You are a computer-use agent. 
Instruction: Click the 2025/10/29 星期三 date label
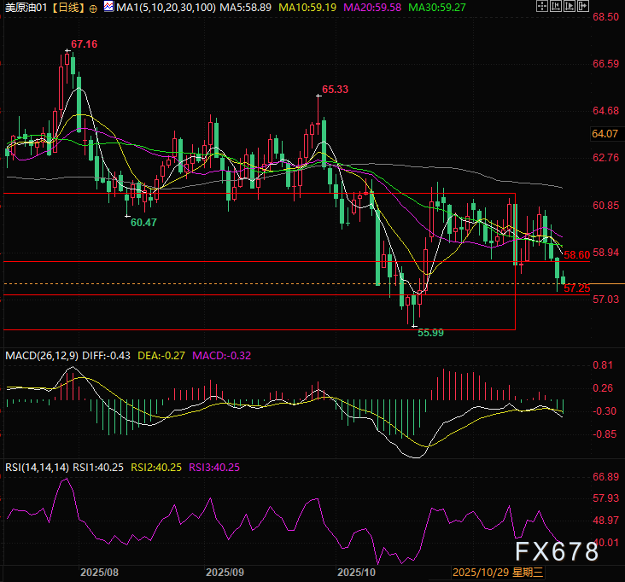tap(492, 572)
